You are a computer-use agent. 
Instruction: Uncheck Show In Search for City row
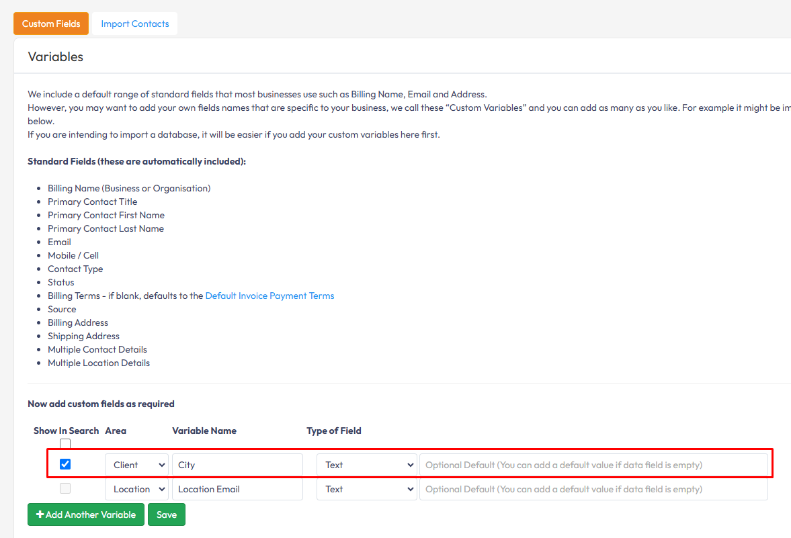pos(65,464)
